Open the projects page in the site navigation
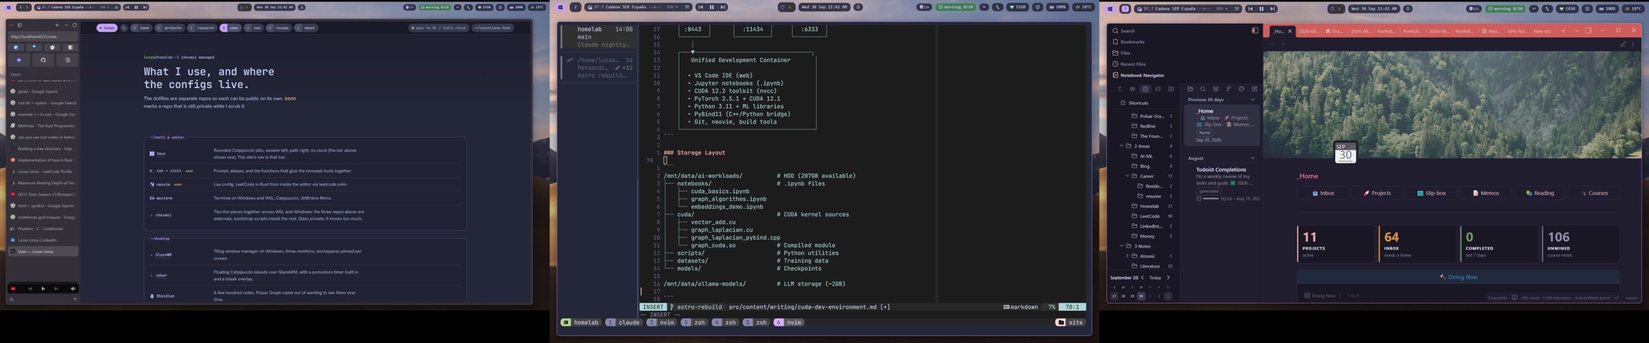Viewport: 1649px width, 343px height. pyautogui.click(x=171, y=28)
